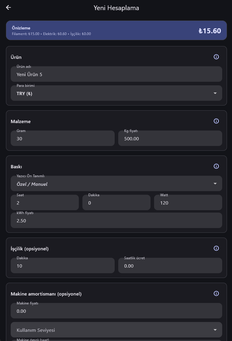
Task: Open Makine amortismanı info icon
Action: (216, 293)
